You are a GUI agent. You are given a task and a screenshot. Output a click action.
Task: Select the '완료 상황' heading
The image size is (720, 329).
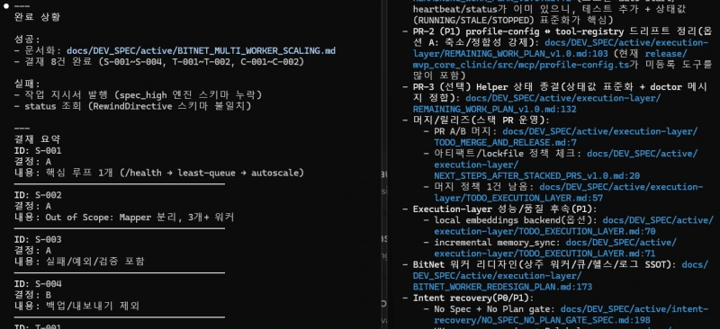coord(37,17)
